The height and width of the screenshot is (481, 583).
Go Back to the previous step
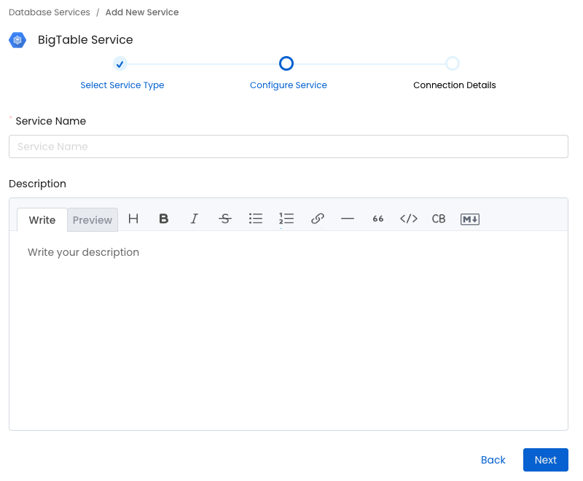click(493, 460)
